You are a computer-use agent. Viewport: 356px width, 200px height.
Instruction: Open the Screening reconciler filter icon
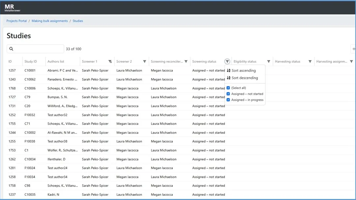186,62
